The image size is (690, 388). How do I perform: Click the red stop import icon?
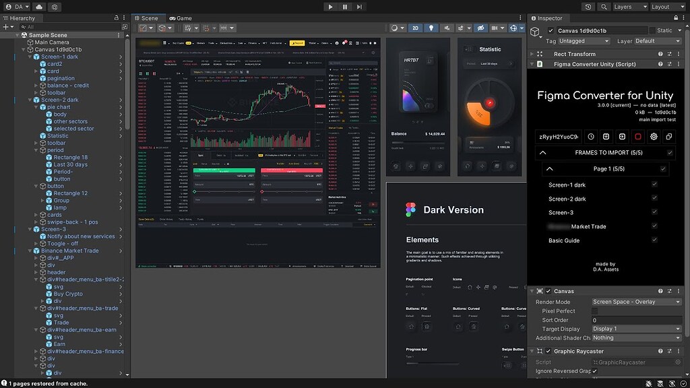[x=638, y=137]
